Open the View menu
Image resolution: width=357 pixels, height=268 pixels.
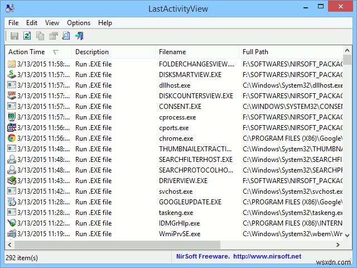[52, 23]
